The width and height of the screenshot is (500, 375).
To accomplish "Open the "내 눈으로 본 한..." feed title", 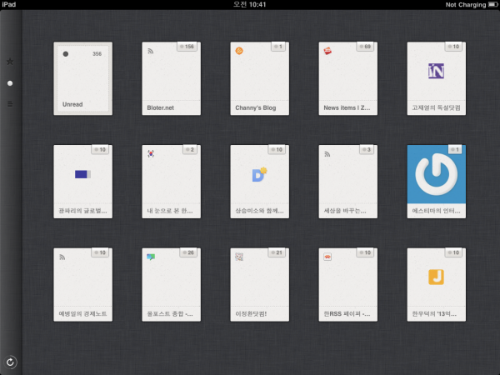I will pyautogui.click(x=170, y=211).
